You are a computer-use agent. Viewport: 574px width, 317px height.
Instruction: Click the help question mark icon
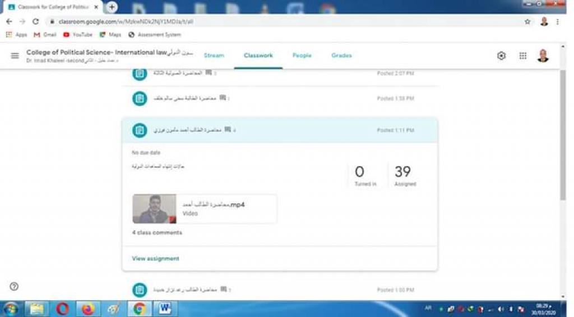14,286
